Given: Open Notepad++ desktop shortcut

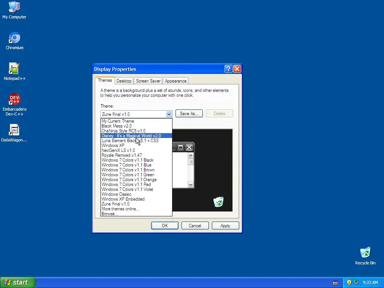Looking at the screenshot, I should click(x=15, y=72).
